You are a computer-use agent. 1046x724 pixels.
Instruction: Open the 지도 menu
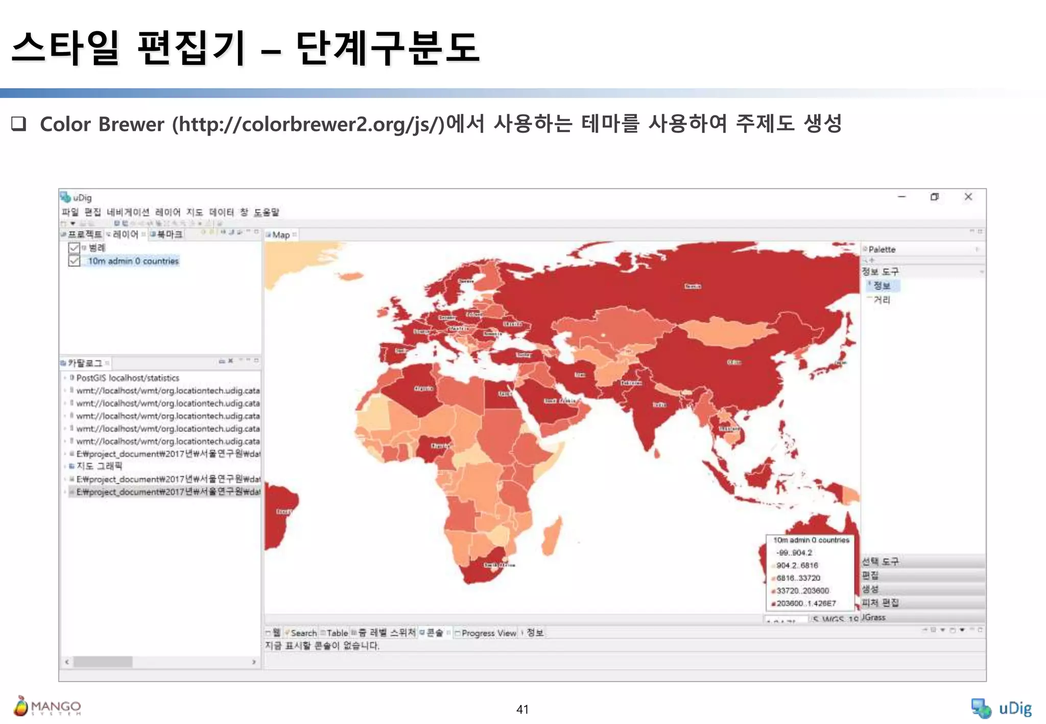pos(194,212)
